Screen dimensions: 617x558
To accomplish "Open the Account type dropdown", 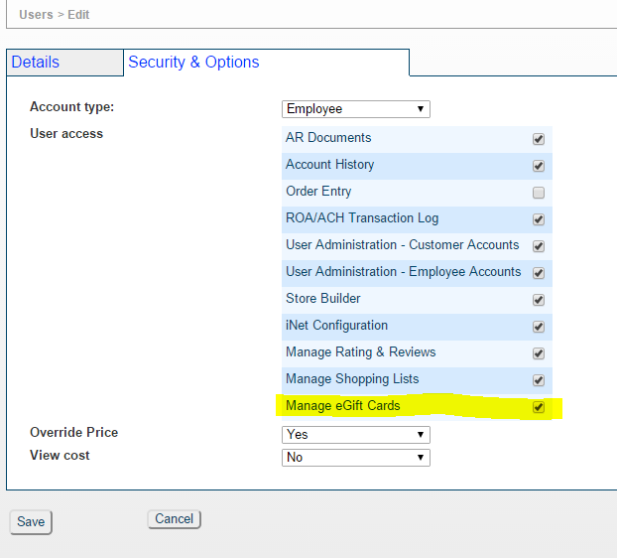I will 355,109.
